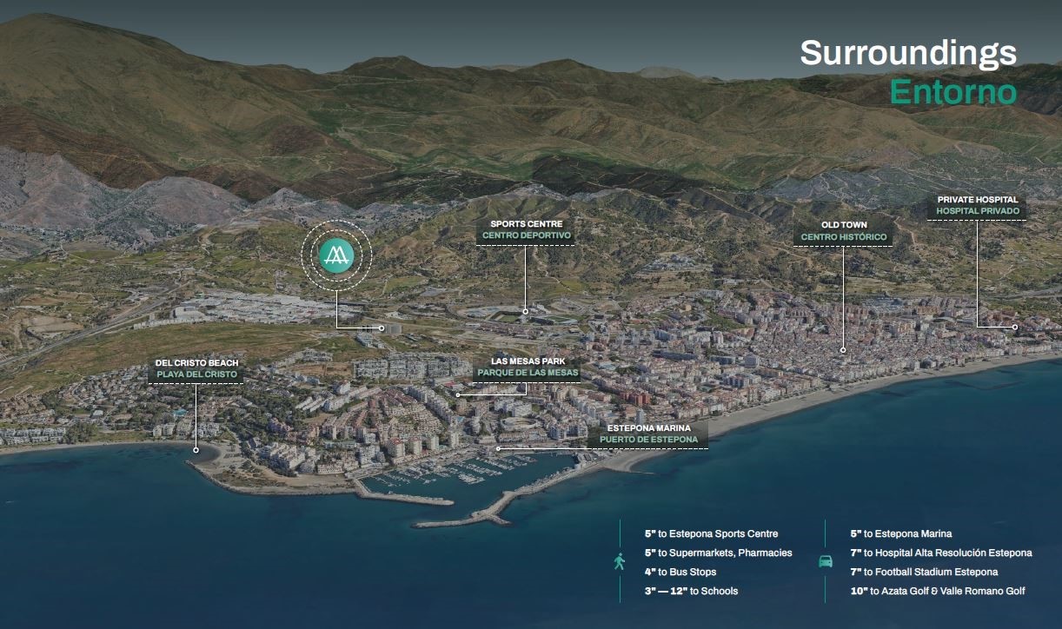Click the development site pin dot
1062x629 pixels.
click(382, 328)
